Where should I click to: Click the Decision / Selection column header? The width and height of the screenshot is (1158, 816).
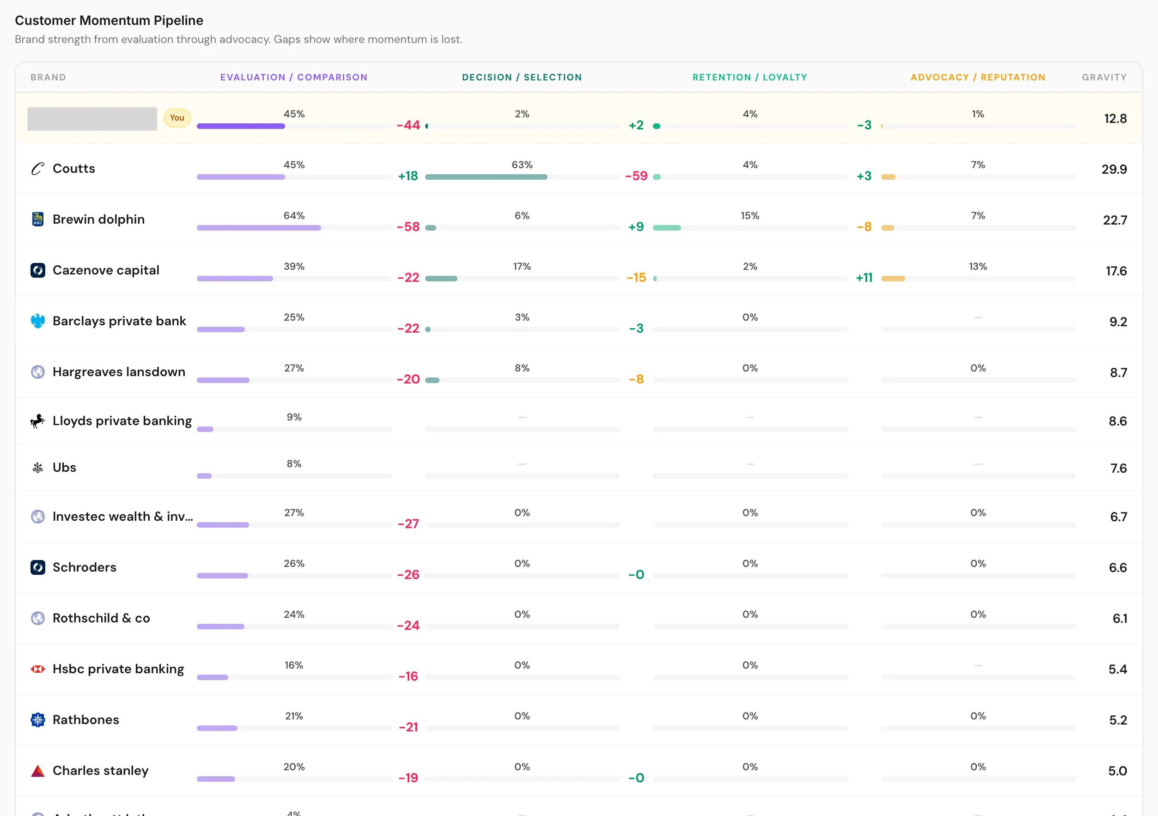(x=522, y=77)
